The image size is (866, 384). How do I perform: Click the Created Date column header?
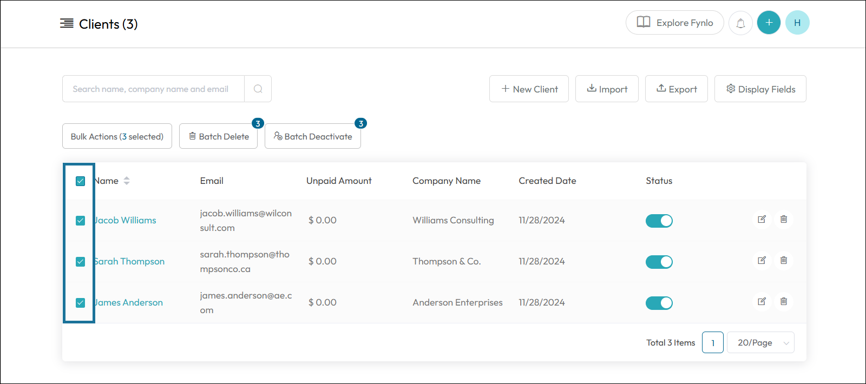pyautogui.click(x=547, y=181)
